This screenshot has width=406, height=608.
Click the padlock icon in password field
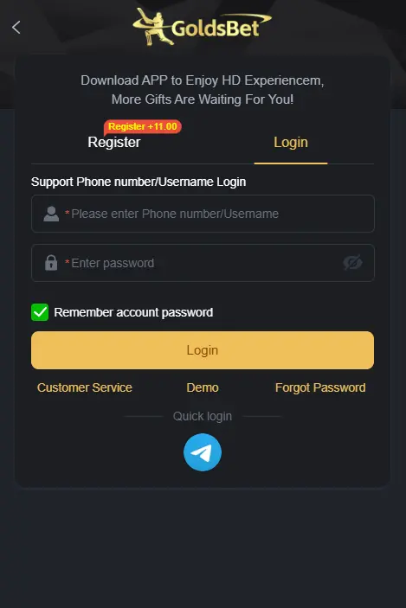pyautogui.click(x=51, y=263)
